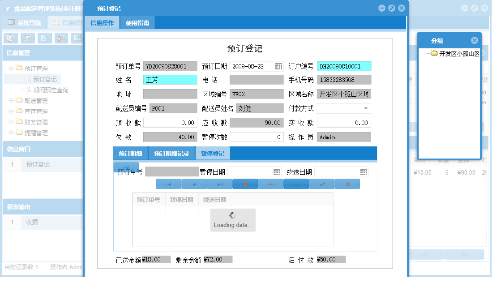The width and height of the screenshot is (492, 300).
Task: Open the 付款方式 dropdown list
Action: pos(366,108)
